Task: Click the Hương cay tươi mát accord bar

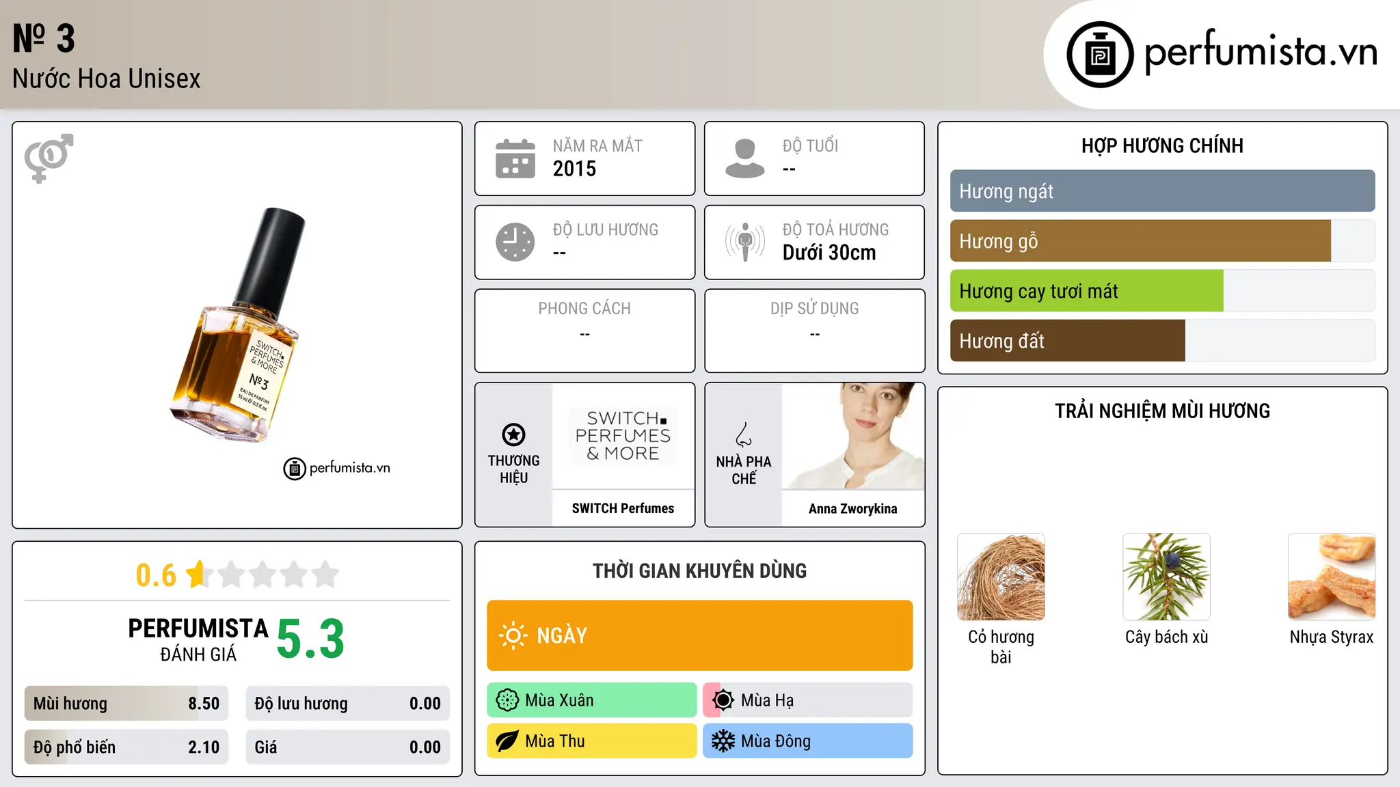Action: [x=1163, y=291]
